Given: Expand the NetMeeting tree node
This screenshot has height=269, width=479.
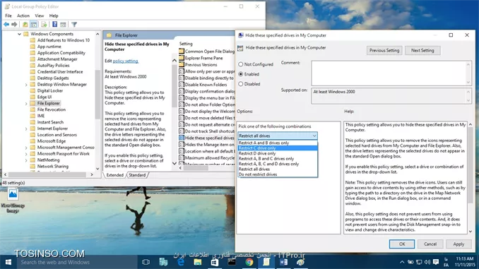Looking at the screenshot, I should click(x=26, y=160).
